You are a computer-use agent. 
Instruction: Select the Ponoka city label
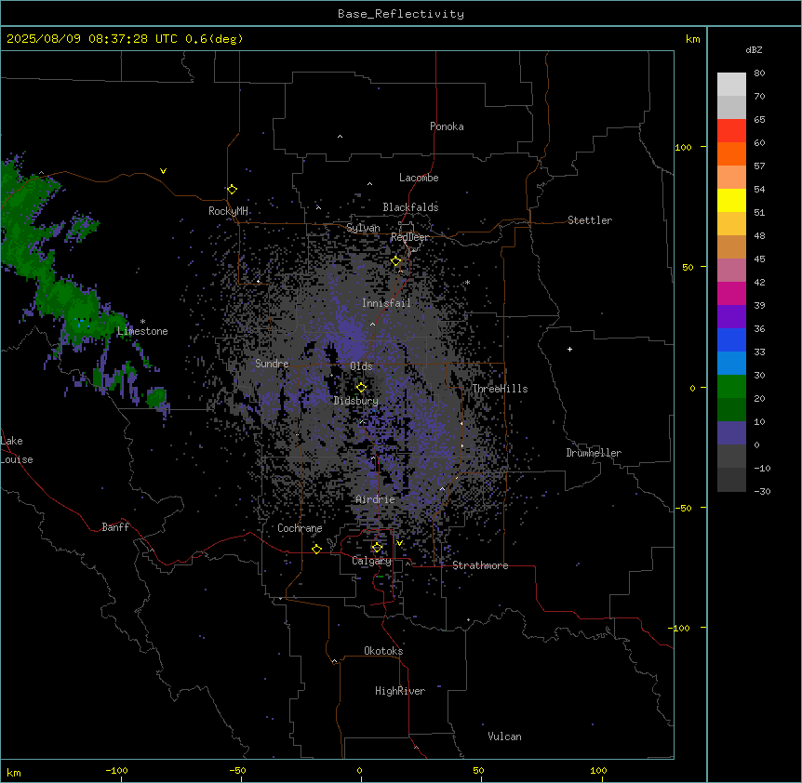coord(447,126)
